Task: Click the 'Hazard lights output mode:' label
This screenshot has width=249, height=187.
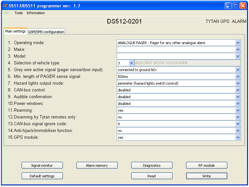Action: coord(39,83)
